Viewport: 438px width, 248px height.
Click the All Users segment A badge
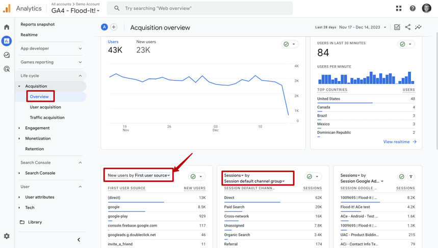[104, 27]
